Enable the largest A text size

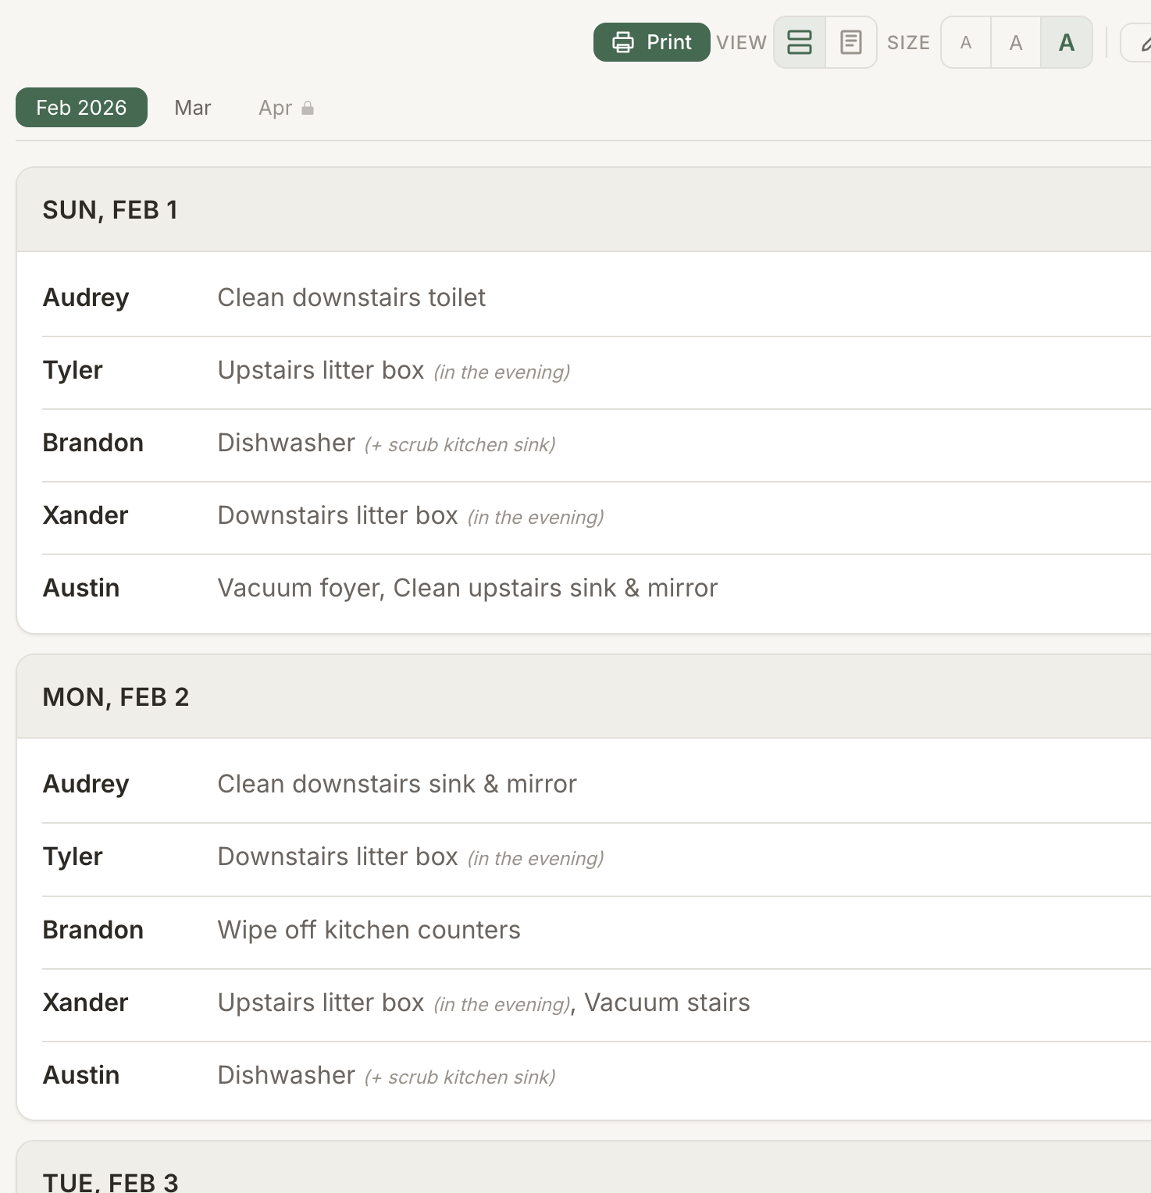pyautogui.click(x=1066, y=43)
